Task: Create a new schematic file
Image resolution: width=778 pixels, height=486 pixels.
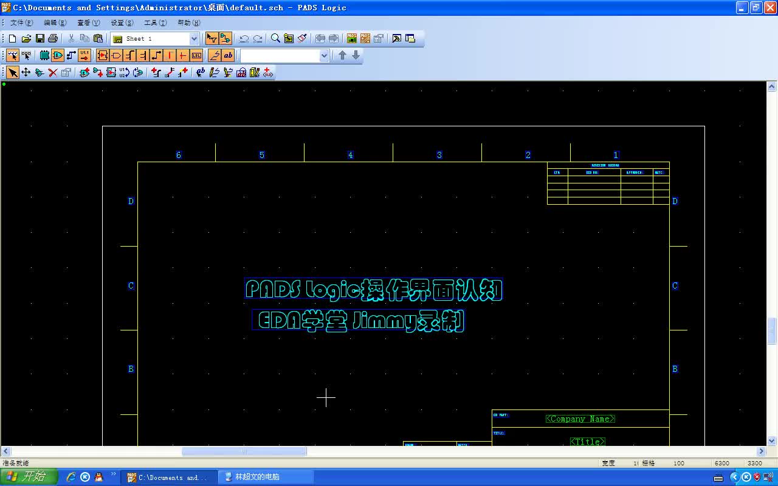Action: point(12,38)
